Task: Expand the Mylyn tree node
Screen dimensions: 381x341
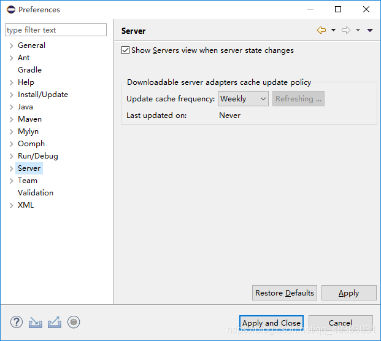Action: click(11, 131)
